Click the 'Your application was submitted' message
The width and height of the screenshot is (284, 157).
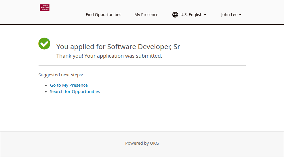109,56
